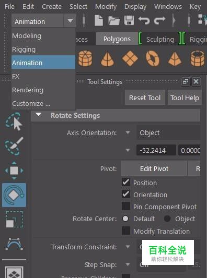Image resolution: width=207 pixels, height=278 pixels.
Task: Select the Paint Selection tool
Action: coord(14,146)
